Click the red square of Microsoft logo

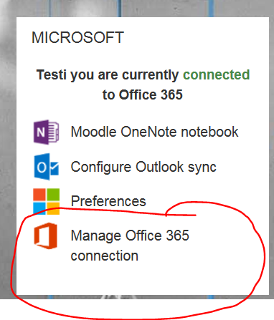click(39, 195)
